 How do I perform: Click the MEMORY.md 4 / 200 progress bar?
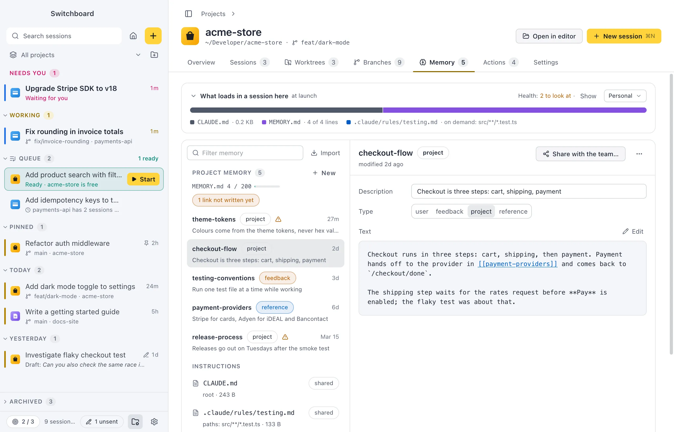[267, 186]
